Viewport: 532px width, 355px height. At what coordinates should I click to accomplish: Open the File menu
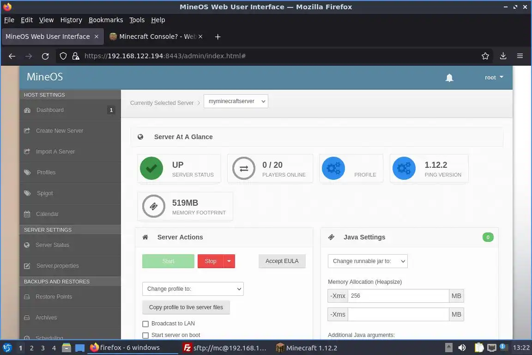[x=9, y=20]
